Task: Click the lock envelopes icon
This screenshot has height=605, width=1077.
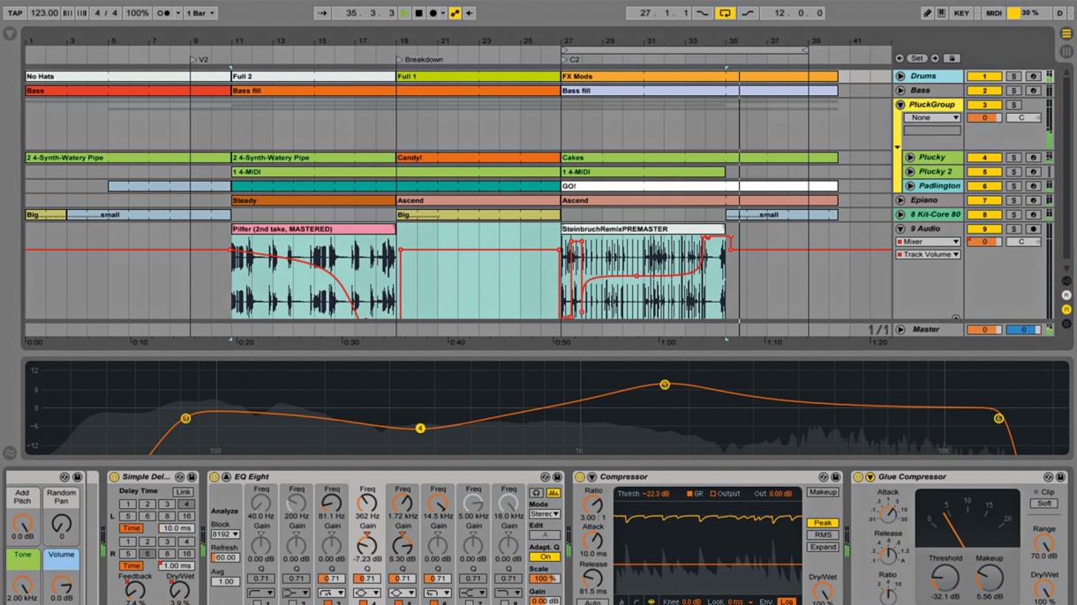Action: pyautogui.click(x=952, y=59)
